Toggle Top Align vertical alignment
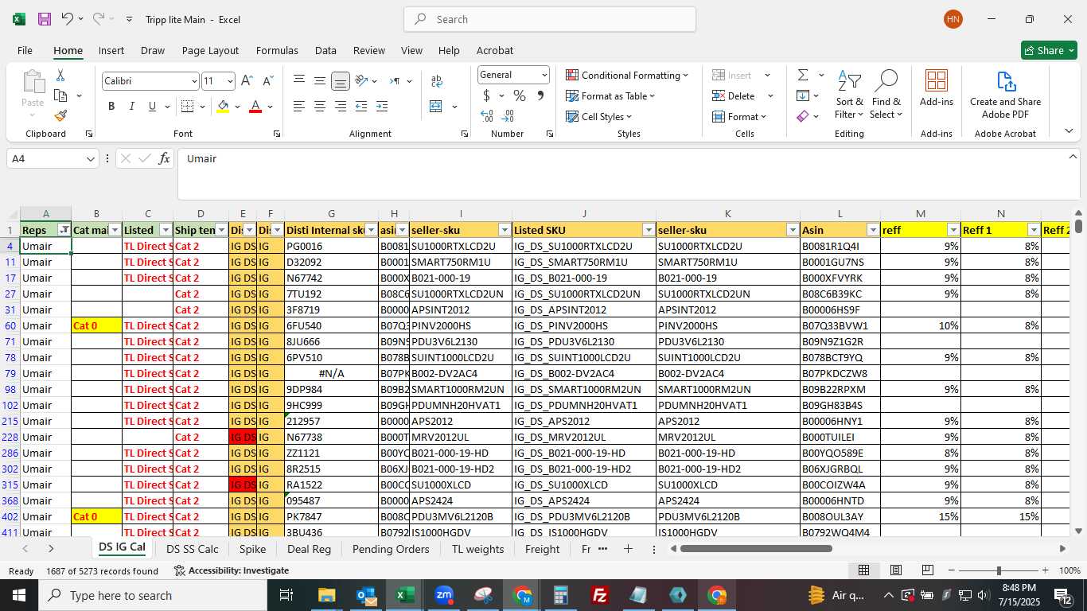 point(298,81)
